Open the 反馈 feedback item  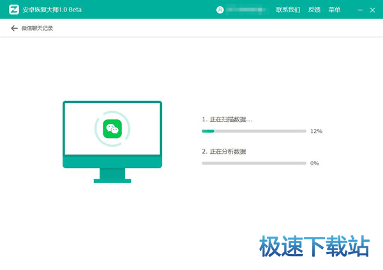314,10
